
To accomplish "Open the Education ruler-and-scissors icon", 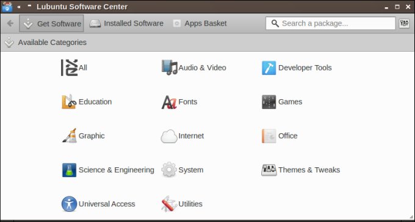I will (69, 102).
